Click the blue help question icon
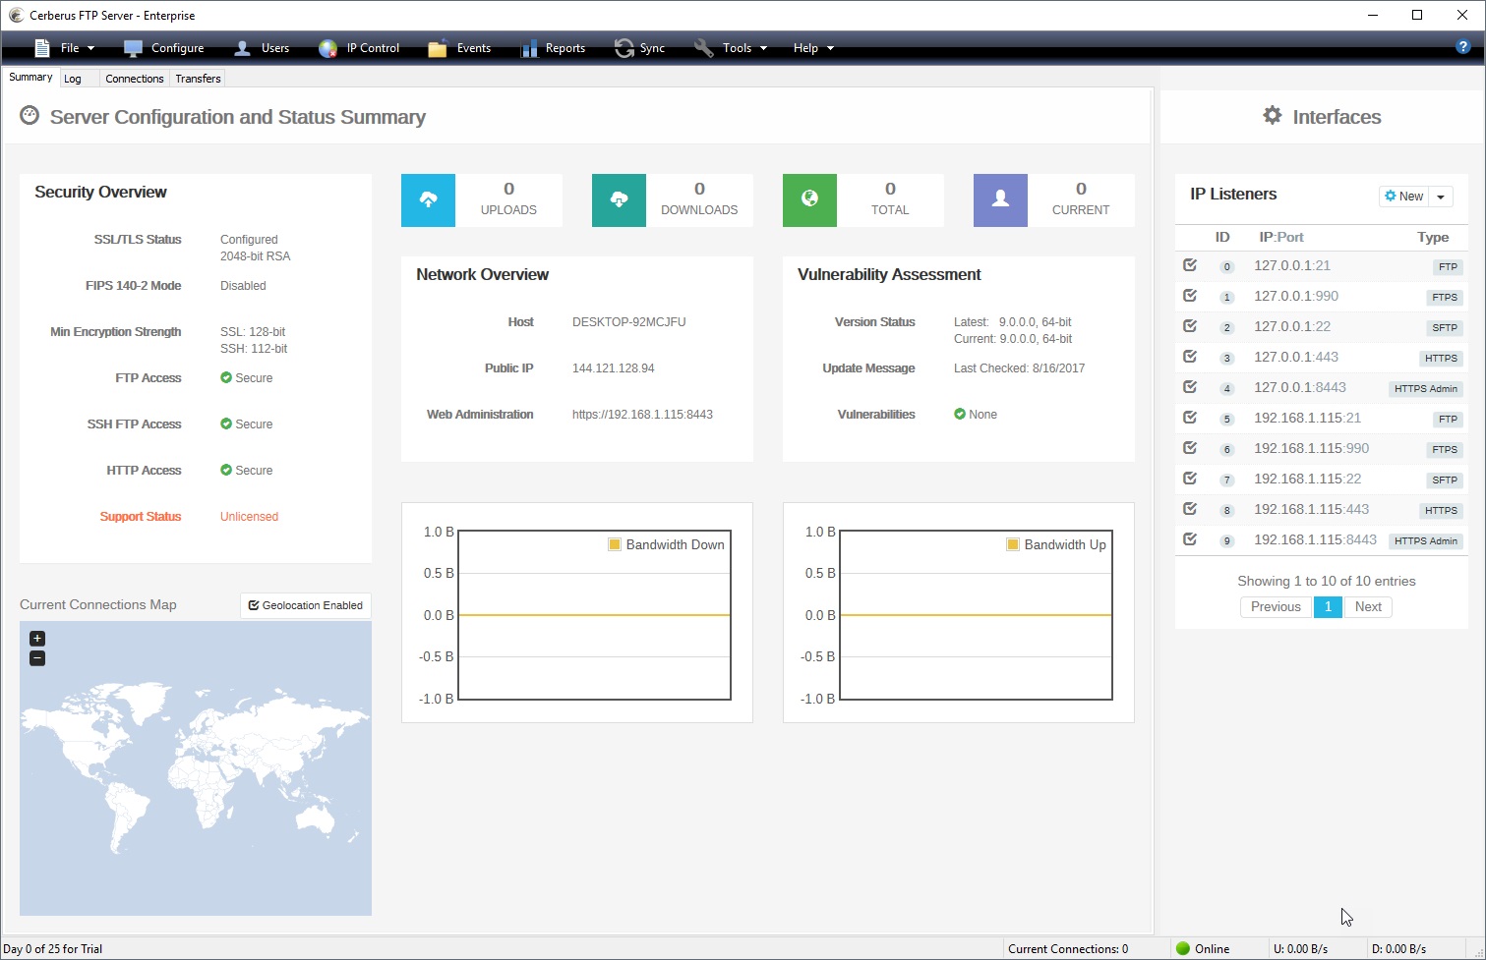 1462,47
